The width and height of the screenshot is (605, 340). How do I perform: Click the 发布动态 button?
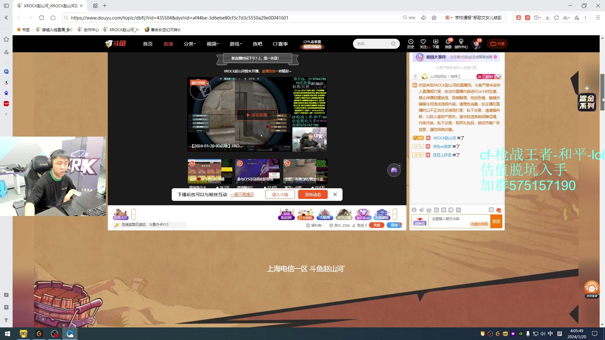pyautogui.click(x=313, y=195)
